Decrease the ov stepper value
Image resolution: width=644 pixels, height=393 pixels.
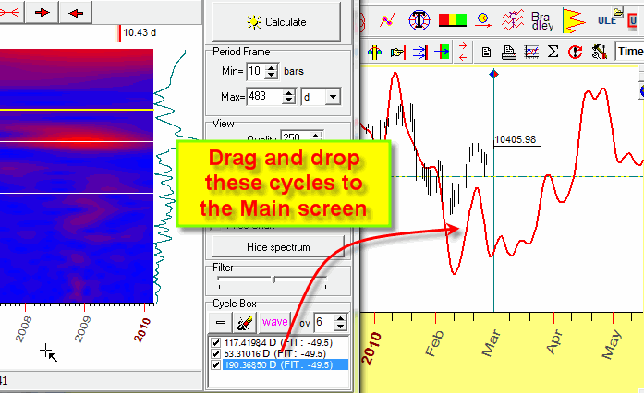pos(340,327)
